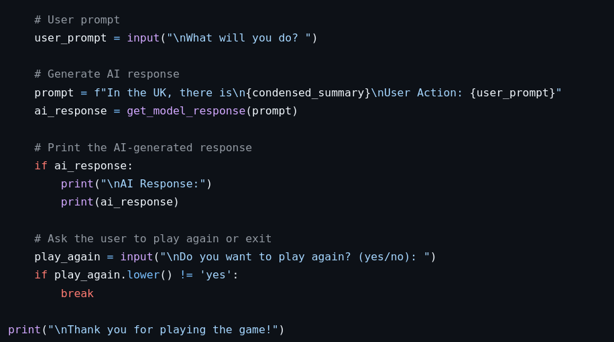Screen dimensions: 614x342
Task: Click the {user_prompt} placeholder in the f-string
Action: pos(512,93)
